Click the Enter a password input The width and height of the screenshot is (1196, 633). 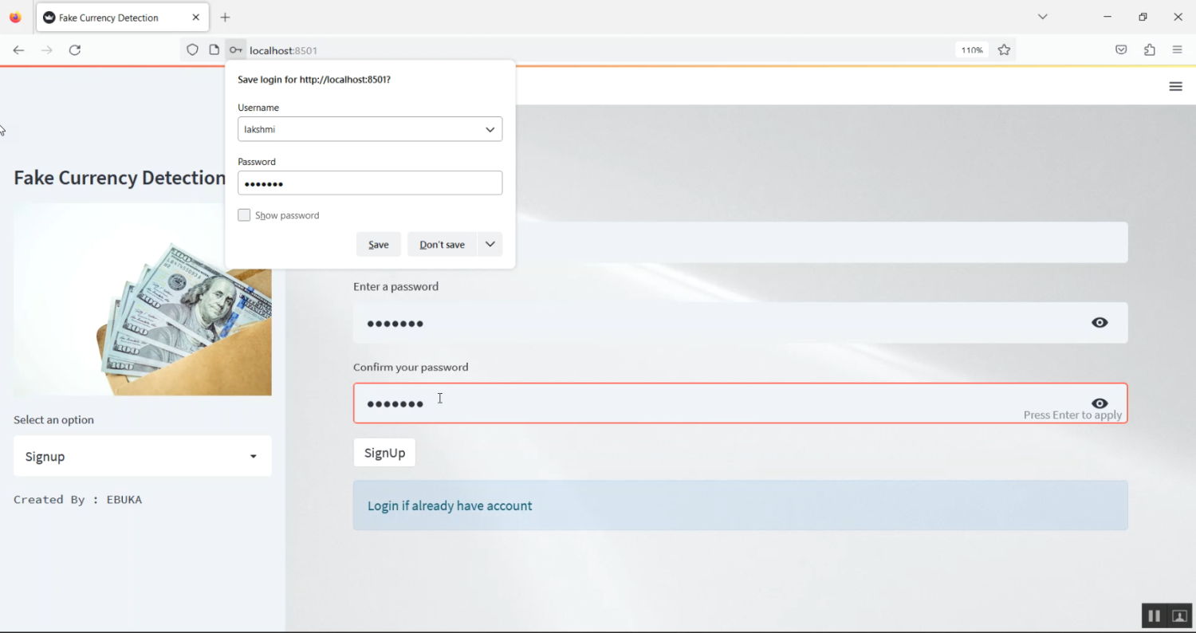pos(740,323)
